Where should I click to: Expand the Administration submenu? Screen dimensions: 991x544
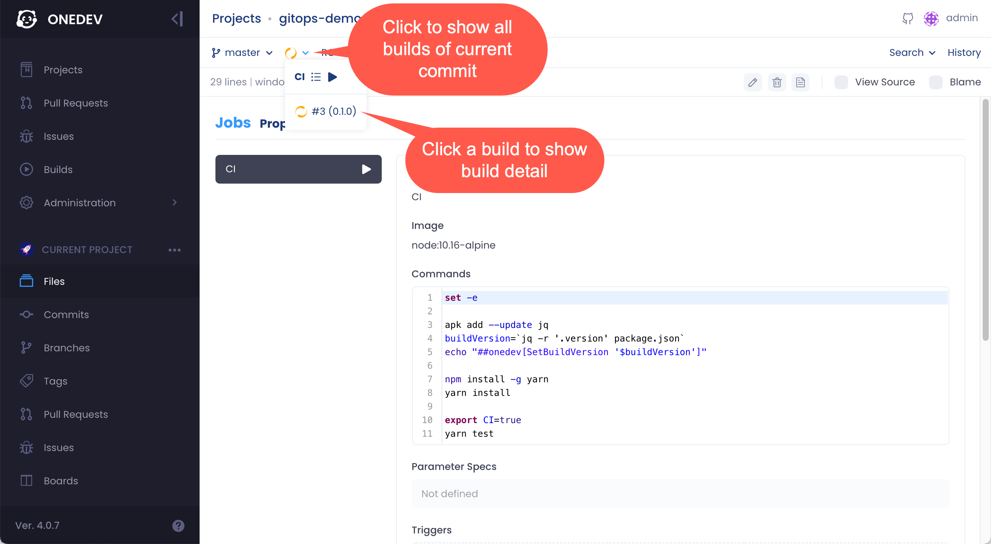175,202
